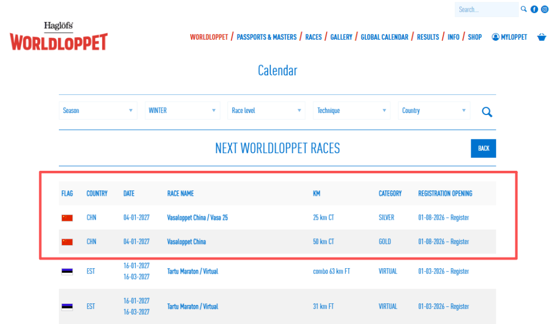Click the calendar filter search magnifier
Viewport: 558px width, 324px height.
point(487,112)
